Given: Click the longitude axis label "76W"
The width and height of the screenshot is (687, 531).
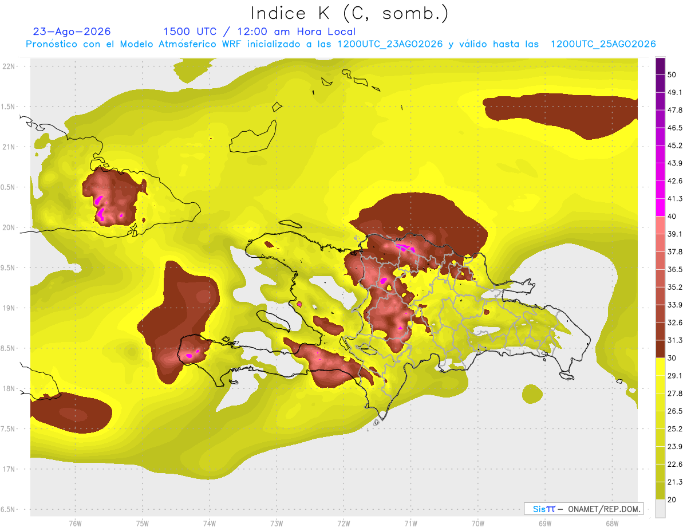Looking at the screenshot, I should click(x=75, y=524).
